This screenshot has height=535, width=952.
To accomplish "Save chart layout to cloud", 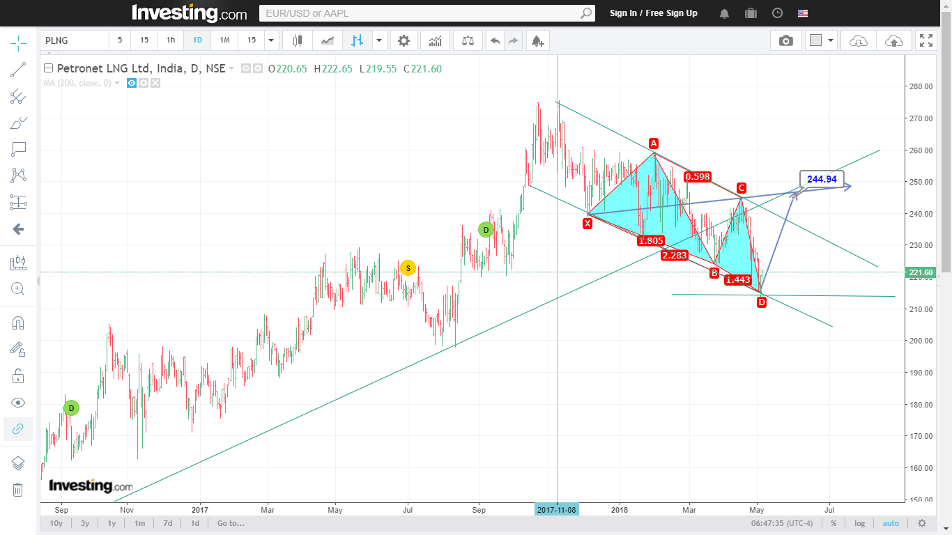I will click(x=893, y=40).
